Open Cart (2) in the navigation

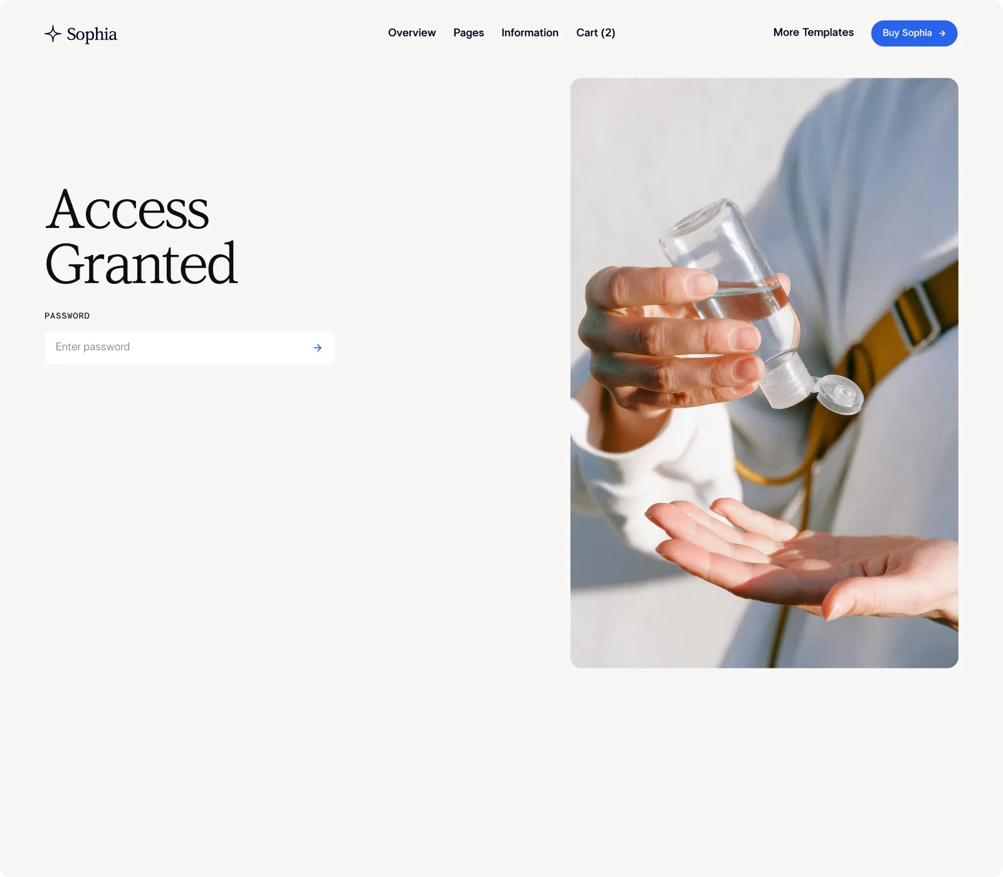[596, 33]
